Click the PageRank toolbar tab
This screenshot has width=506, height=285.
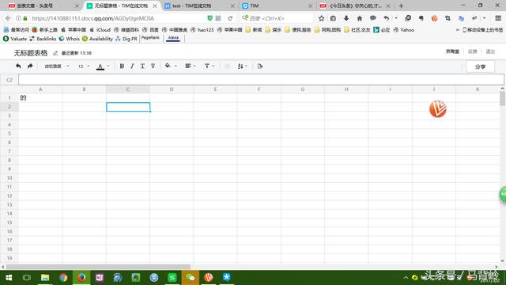click(x=150, y=38)
